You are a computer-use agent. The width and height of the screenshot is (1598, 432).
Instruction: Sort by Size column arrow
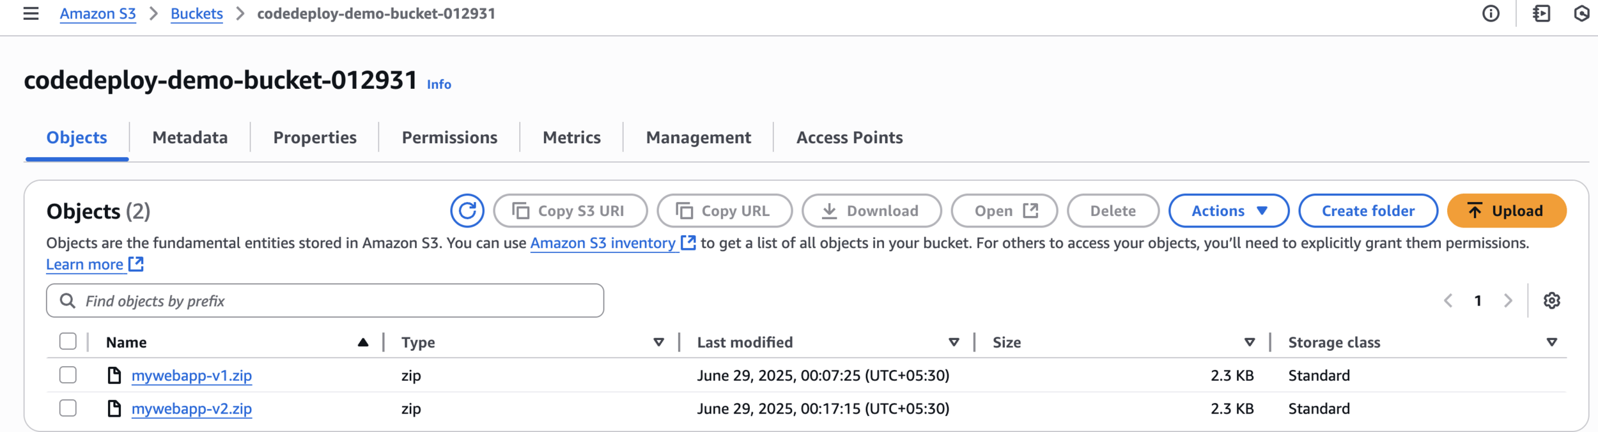coord(1250,343)
